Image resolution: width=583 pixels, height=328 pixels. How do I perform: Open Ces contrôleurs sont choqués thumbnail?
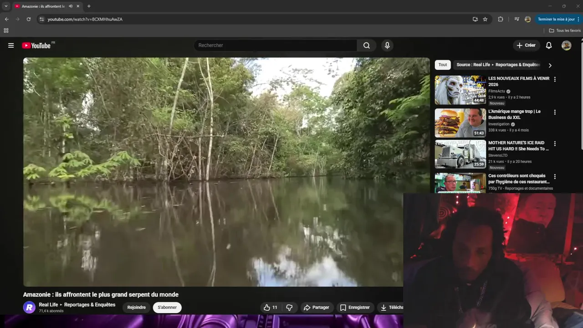[x=460, y=183]
